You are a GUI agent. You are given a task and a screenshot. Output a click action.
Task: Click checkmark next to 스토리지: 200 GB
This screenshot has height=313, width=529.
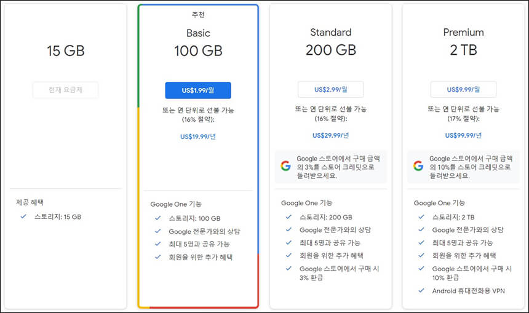tap(288, 217)
